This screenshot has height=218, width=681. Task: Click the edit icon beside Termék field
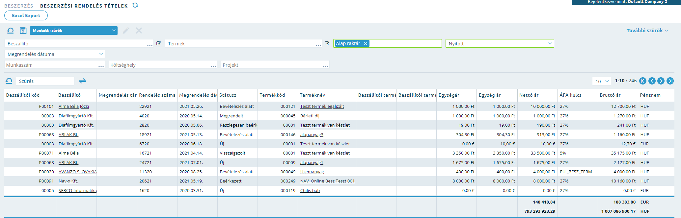327,43
